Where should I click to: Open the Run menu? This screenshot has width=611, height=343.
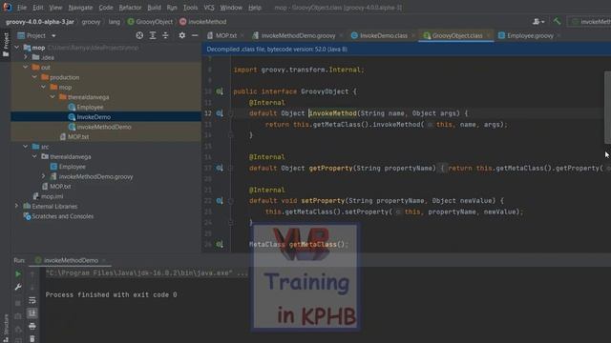(x=172, y=8)
